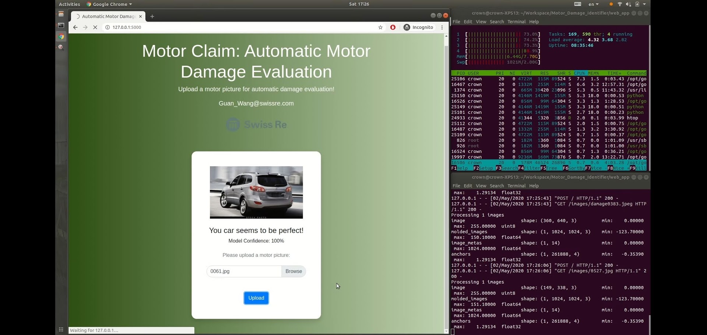Sort htop by the CPU% column header
707x335 pixels.
(x=580, y=73)
